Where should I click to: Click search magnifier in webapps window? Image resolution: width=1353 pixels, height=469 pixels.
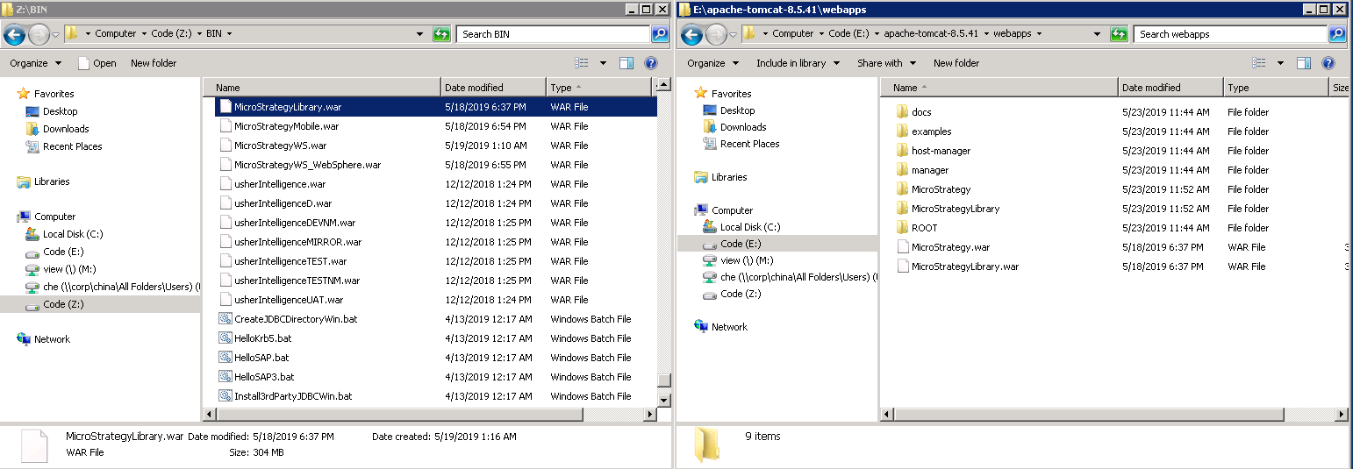click(1338, 34)
